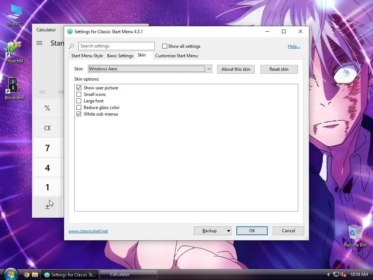Image resolution: width=373 pixels, height=280 pixels.
Task: Select the Project64 desktop shortcut
Action: pyautogui.click(x=14, y=52)
